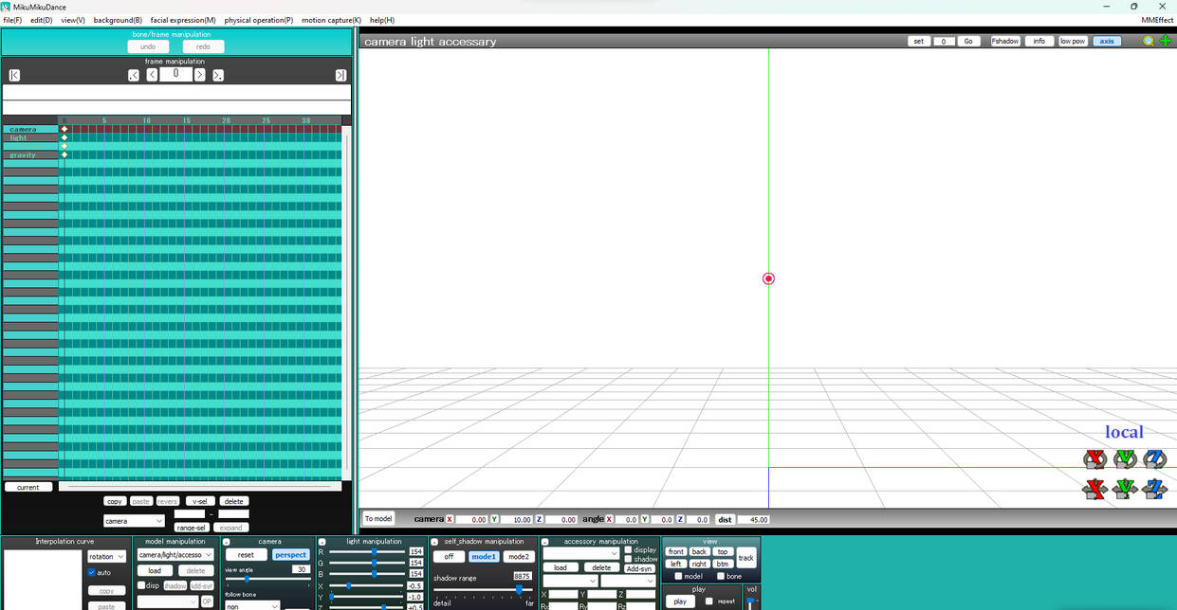Click the X axis rotate icon

point(1094,459)
